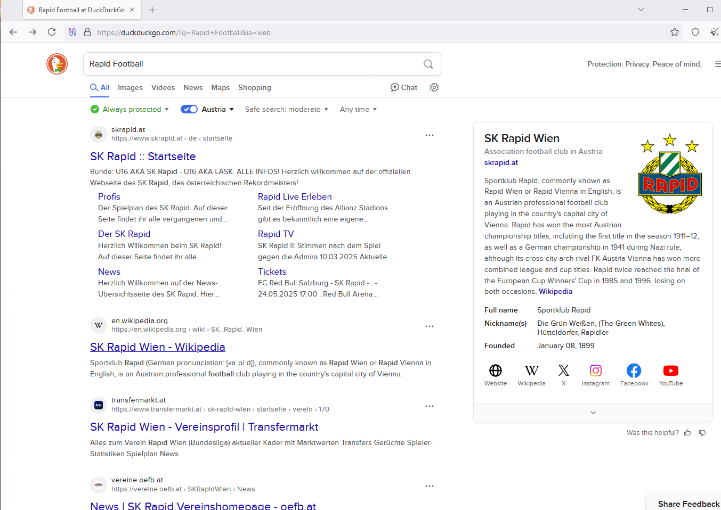The width and height of the screenshot is (721, 510).
Task: Open the Safe search: moderate dropdown
Action: coord(287,109)
